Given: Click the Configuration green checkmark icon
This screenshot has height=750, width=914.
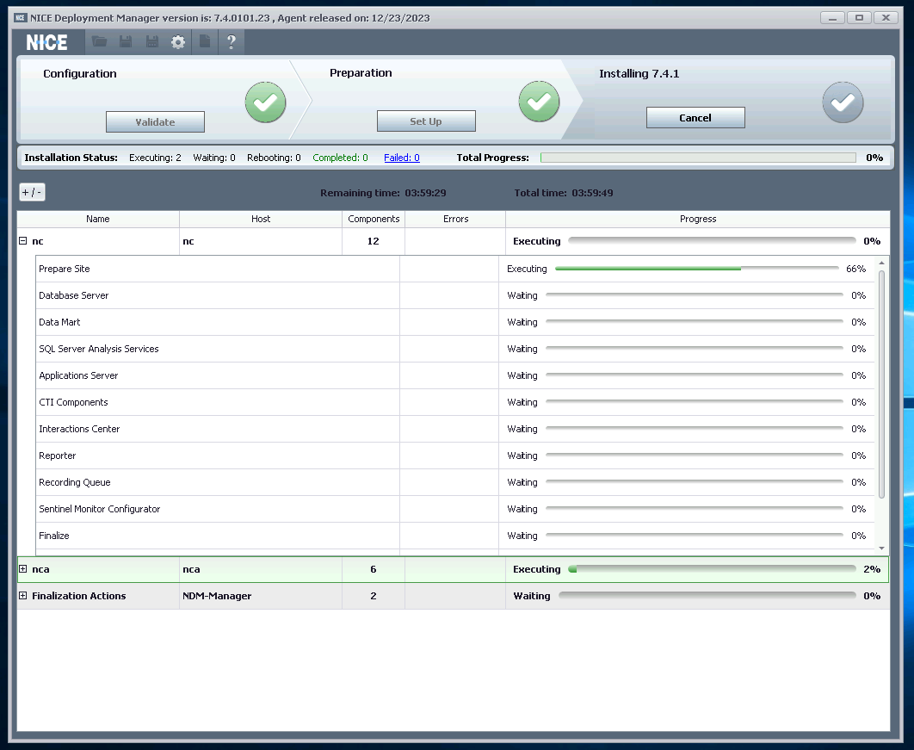Looking at the screenshot, I should (265, 102).
